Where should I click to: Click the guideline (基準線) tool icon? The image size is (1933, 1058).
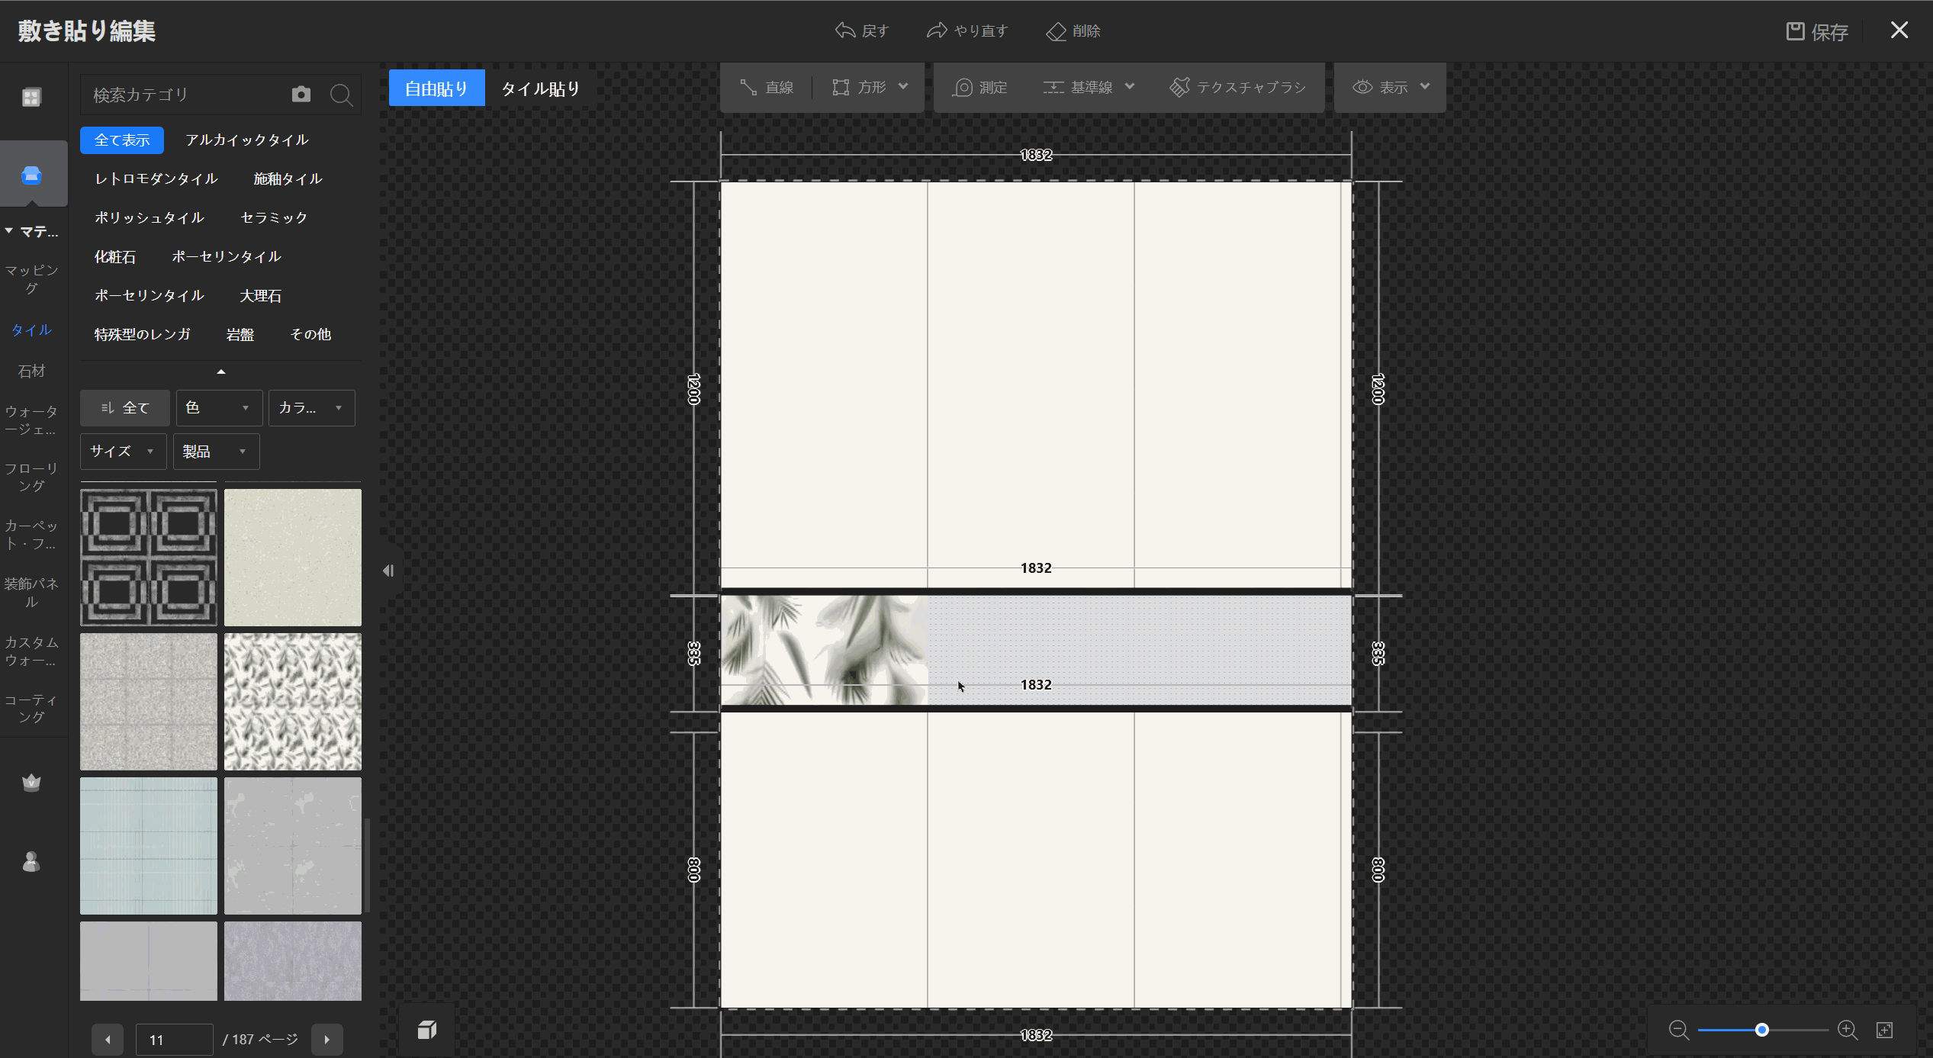point(1053,88)
